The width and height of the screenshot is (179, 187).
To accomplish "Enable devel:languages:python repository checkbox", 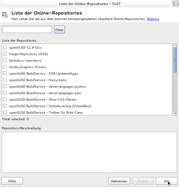I will pyautogui.click(x=5, y=86).
